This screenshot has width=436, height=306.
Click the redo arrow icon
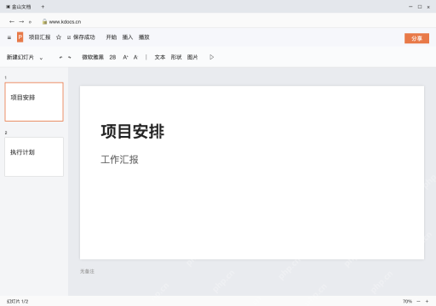point(69,57)
